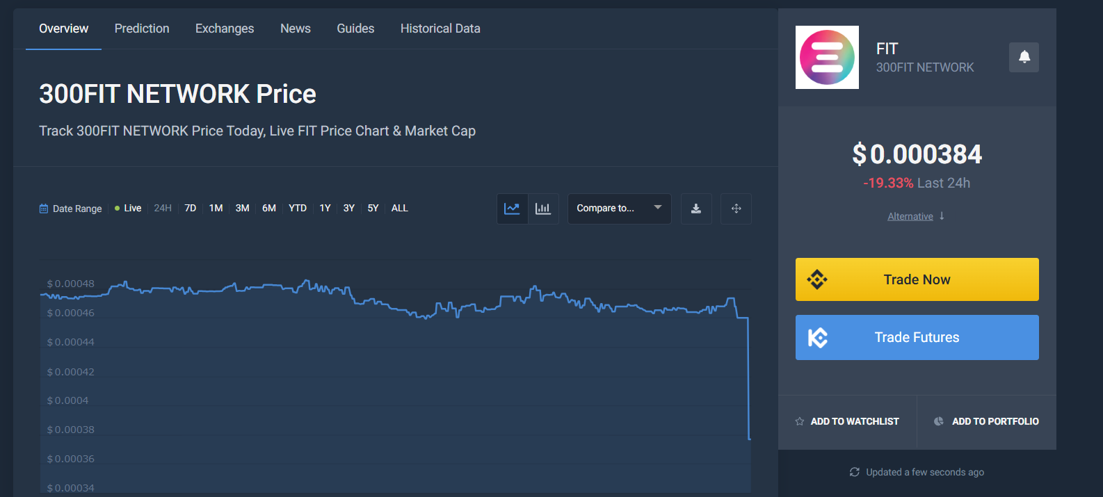Click the price alert bell icon
1103x497 pixels.
coord(1024,57)
